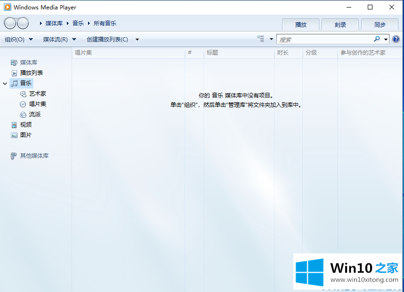Switch to the 播放 tab
The width and height of the screenshot is (404, 292).
(x=301, y=25)
